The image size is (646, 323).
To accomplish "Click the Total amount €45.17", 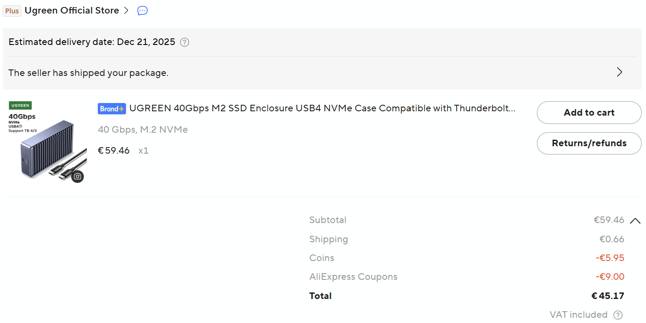I will pos(608,296).
